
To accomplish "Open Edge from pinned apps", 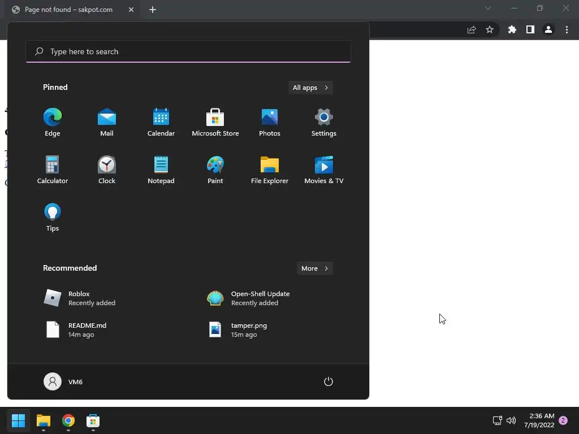I will pyautogui.click(x=53, y=123).
